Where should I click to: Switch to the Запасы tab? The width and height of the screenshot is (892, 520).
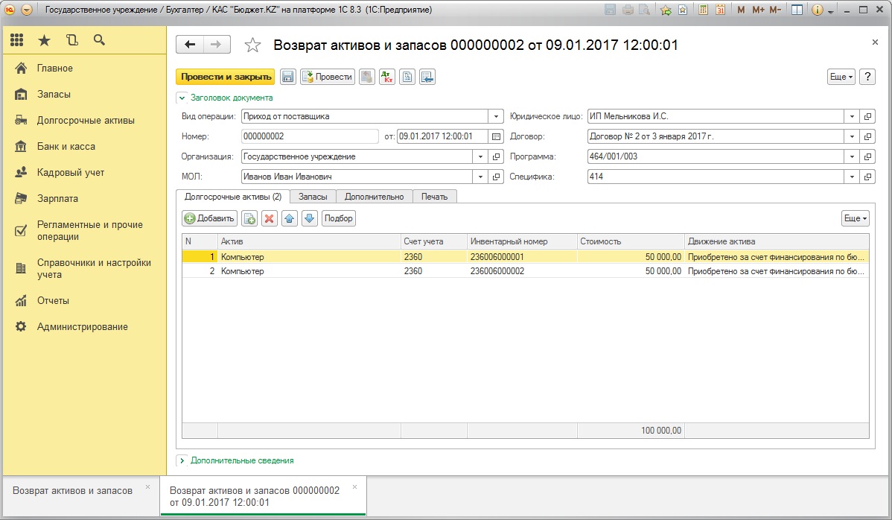click(313, 197)
